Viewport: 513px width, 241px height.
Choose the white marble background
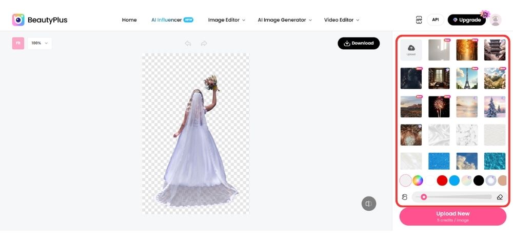point(467,135)
